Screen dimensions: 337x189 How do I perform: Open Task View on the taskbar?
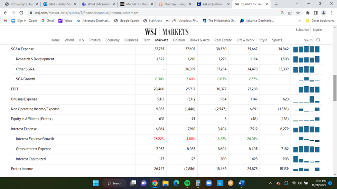coord(133,183)
